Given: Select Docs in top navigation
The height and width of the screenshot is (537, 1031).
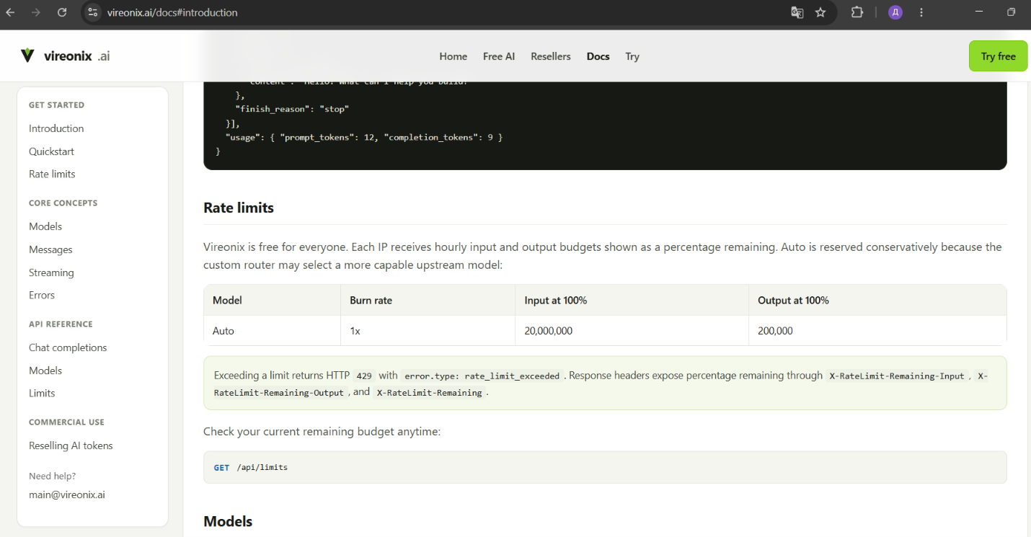Looking at the screenshot, I should [x=598, y=56].
